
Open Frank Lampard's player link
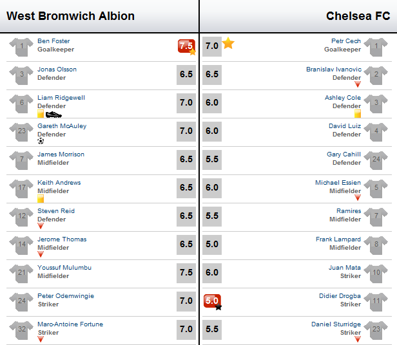tap(338, 239)
